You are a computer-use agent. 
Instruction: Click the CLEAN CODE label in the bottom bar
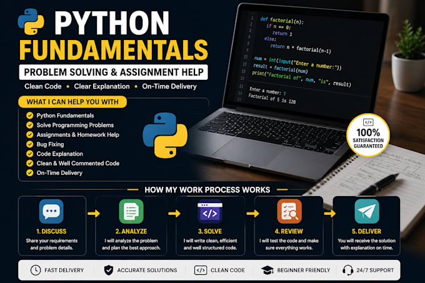point(227,271)
